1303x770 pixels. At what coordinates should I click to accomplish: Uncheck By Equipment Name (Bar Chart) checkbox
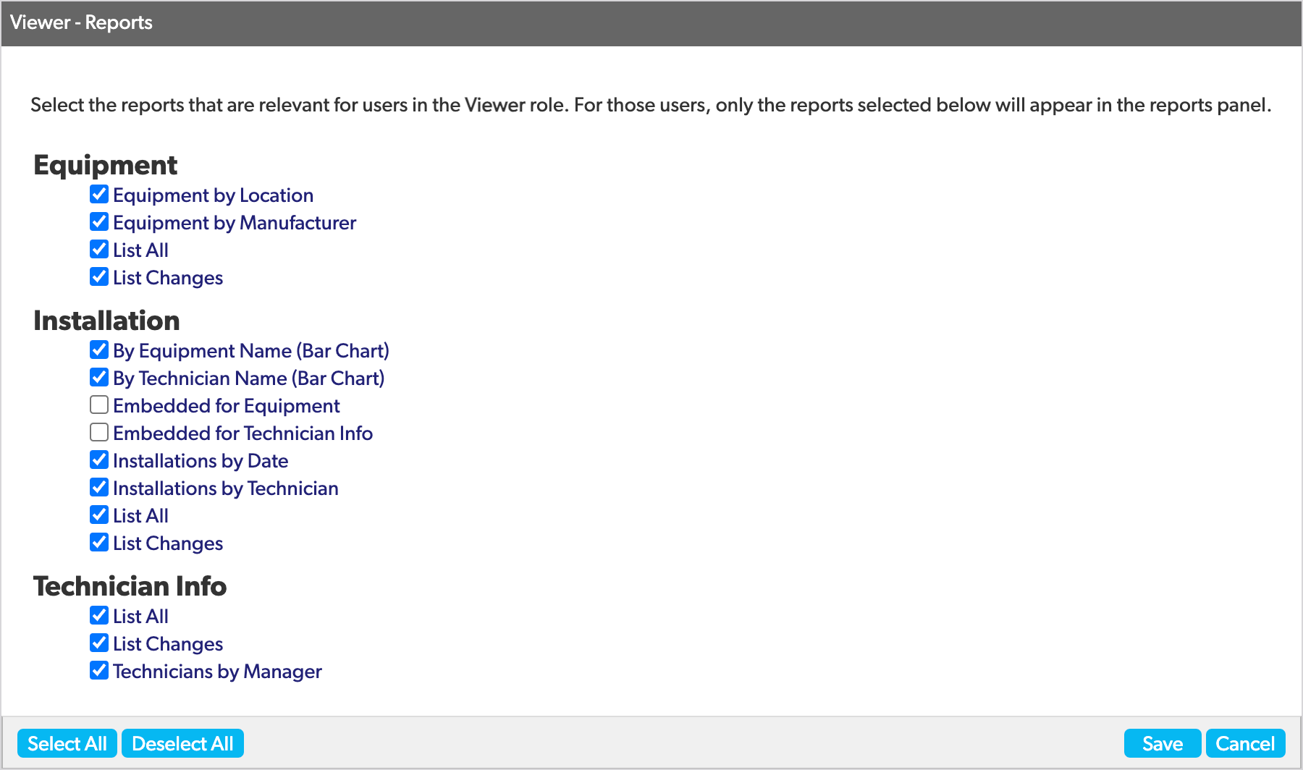99,350
